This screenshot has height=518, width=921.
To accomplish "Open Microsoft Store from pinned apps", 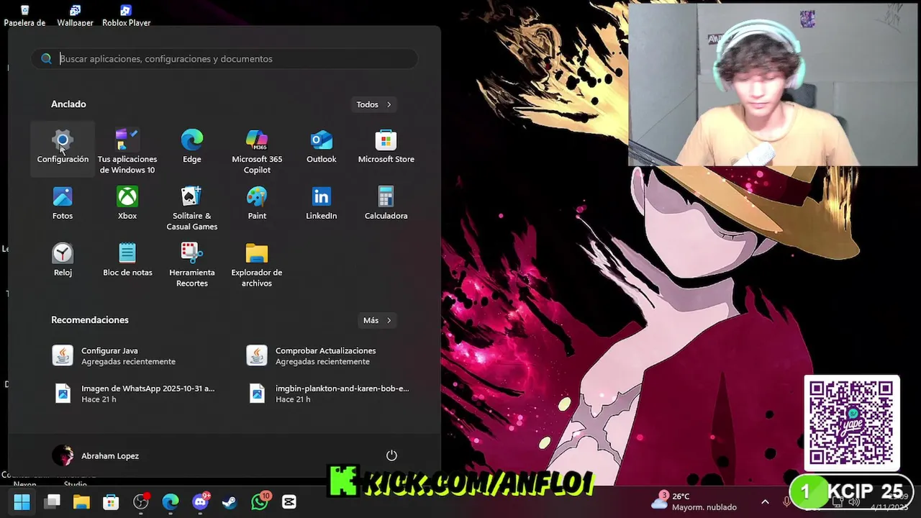I will point(386,147).
